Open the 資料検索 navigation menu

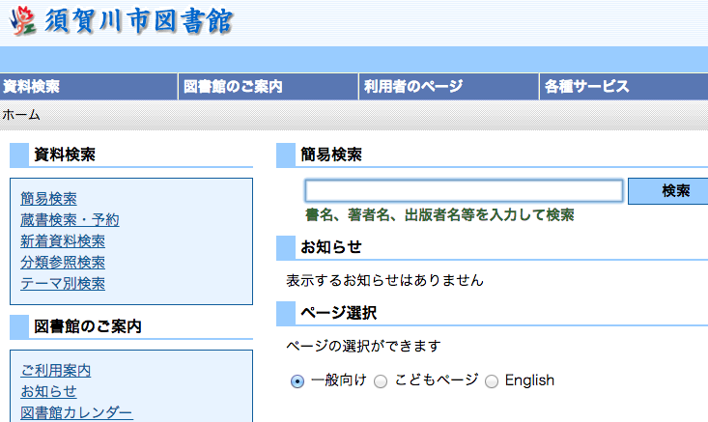click(x=89, y=86)
